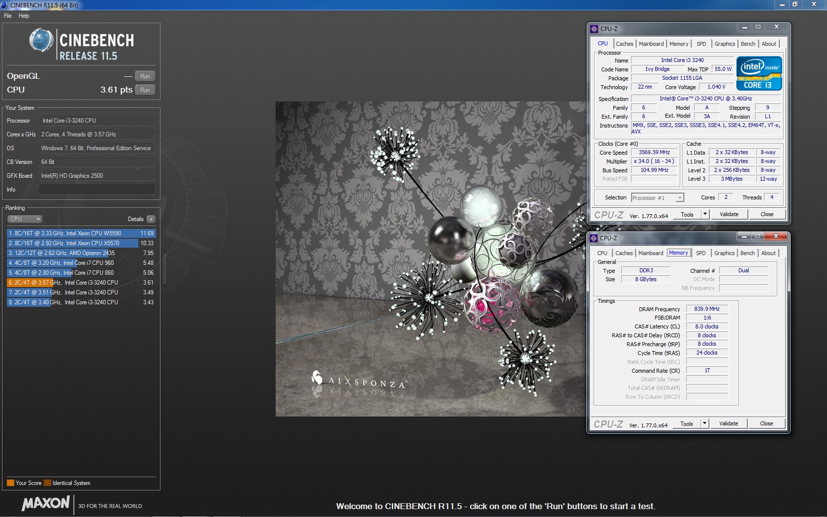This screenshot has height=517, width=827.
Task: Switch to Bench tab in top CPU-Z window
Action: click(x=748, y=44)
